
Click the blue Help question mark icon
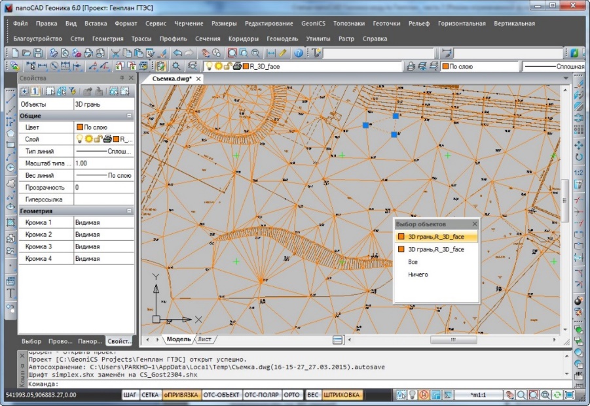tap(299, 53)
